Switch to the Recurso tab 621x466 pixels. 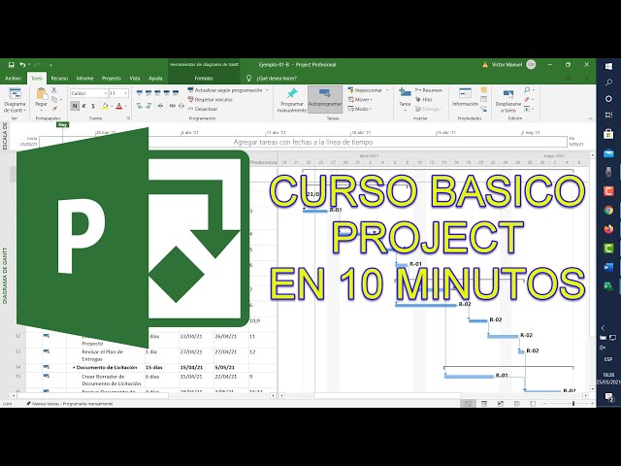(59, 79)
